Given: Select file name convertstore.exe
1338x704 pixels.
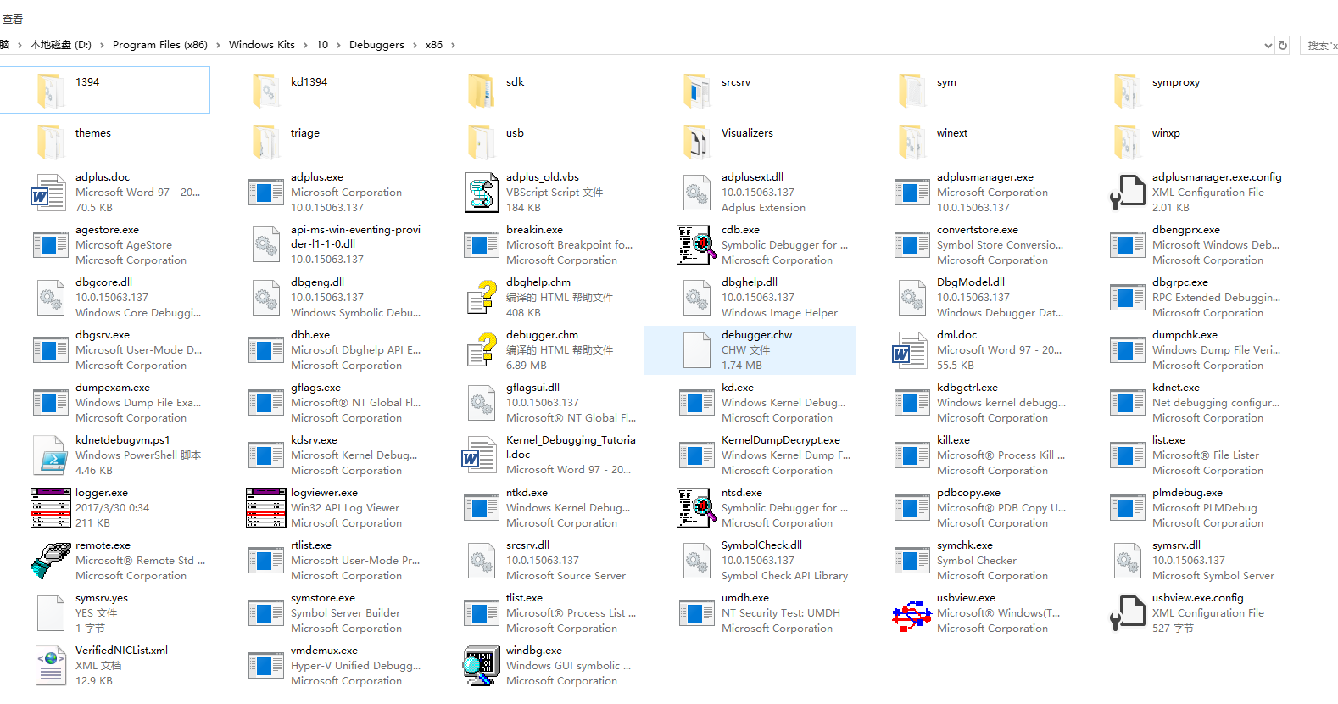Looking at the screenshot, I should click(978, 230).
